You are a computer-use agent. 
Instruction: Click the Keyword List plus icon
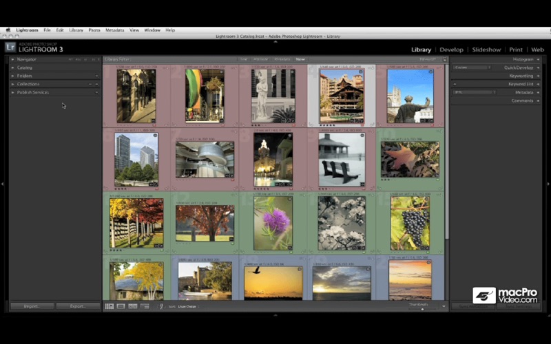tap(455, 84)
